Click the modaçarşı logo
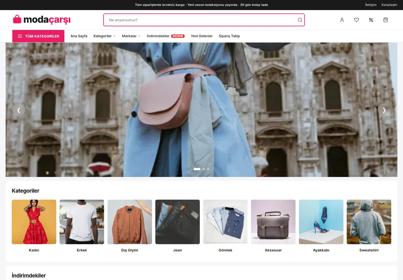 click(x=42, y=19)
